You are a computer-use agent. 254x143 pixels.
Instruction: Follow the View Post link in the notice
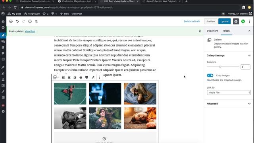pyautogui.click(x=30, y=31)
